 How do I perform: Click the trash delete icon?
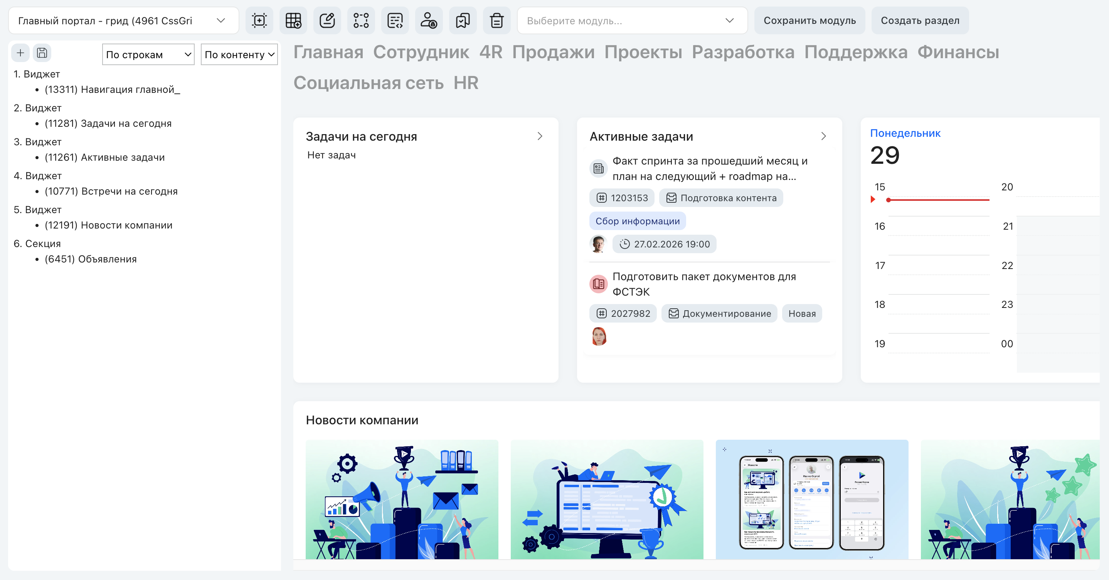click(497, 20)
